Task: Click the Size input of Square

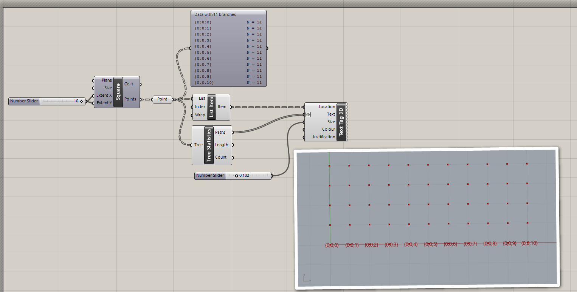Action: click(x=108, y=88)
